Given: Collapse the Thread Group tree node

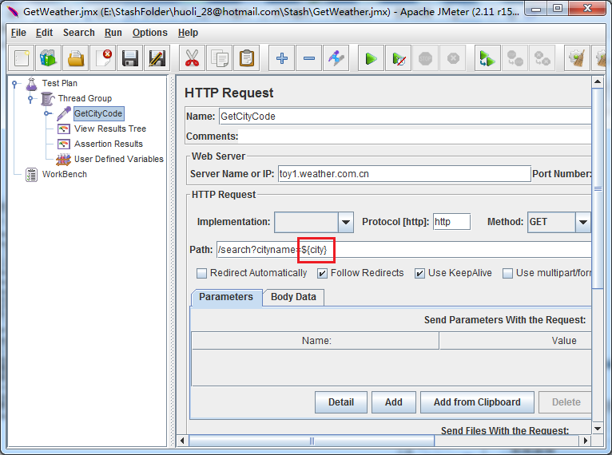Looking at the screenshot, I should point(30,99).
